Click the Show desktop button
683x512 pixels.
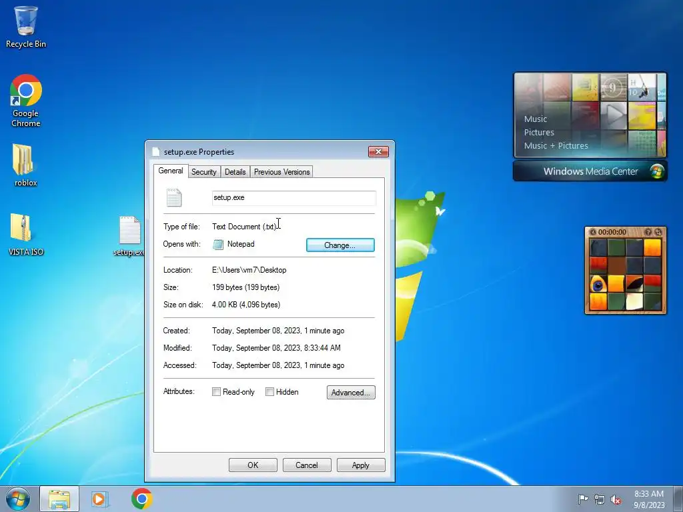click(x=678, y=499)
